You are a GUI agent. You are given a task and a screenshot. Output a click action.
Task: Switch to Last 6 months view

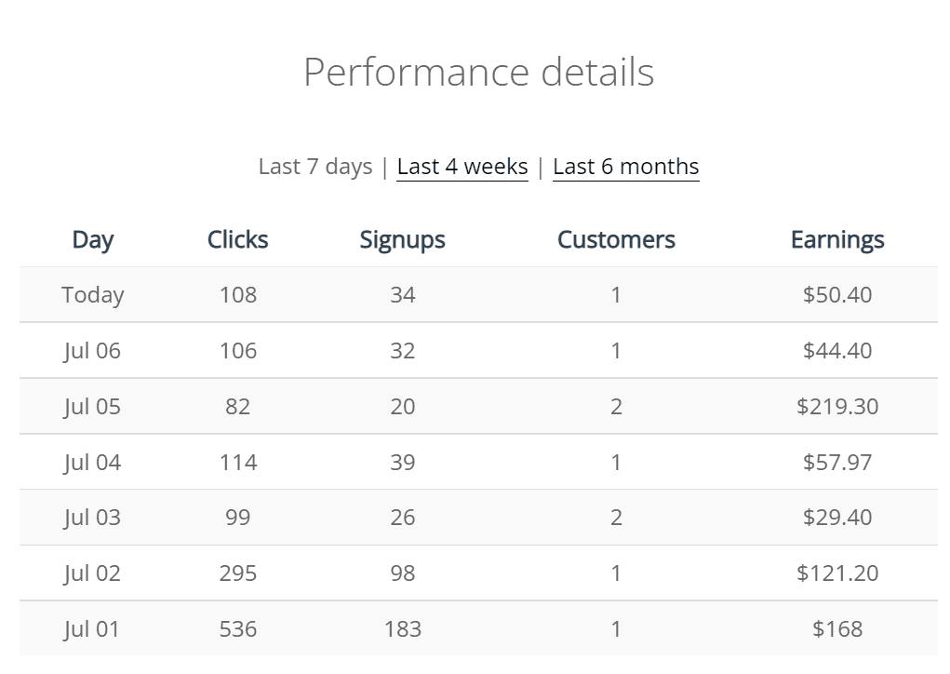click(x=625, y=167)
